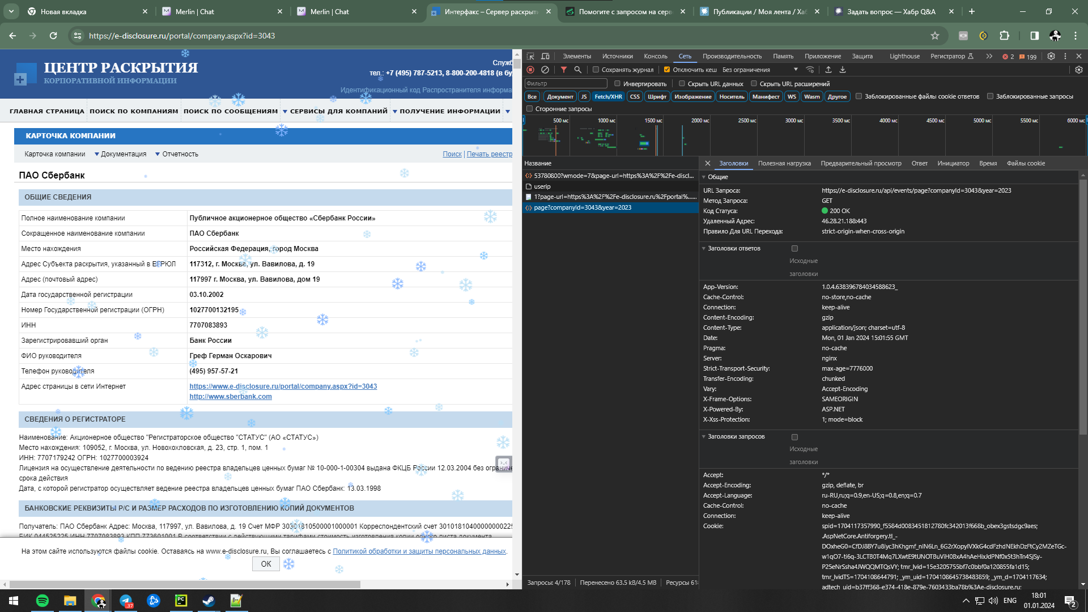Open Chrome extensions puzzle icon
This screenshot has height=612, width=1088.
pyautogui.click(x=1004, y=36)
